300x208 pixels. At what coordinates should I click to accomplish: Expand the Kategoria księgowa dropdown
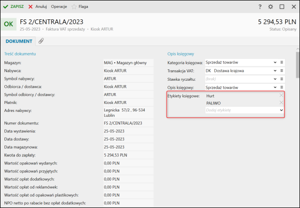pos(275,62)
